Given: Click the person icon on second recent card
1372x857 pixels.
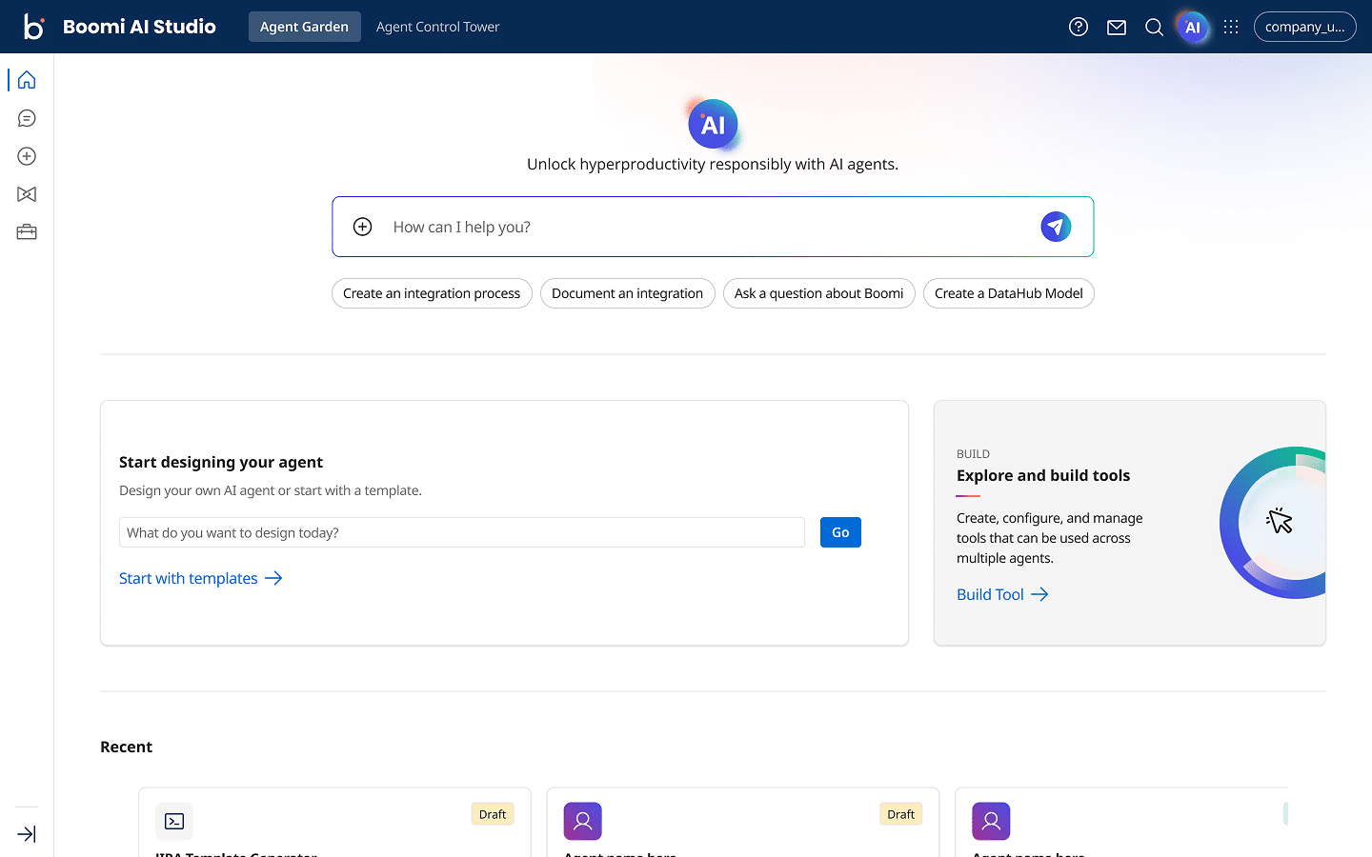Looking at the screenshot, I should 583,821.
